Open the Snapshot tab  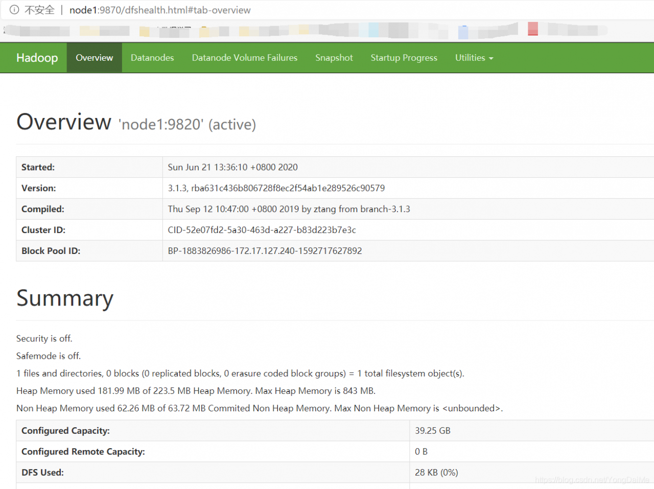pos(334,58)
